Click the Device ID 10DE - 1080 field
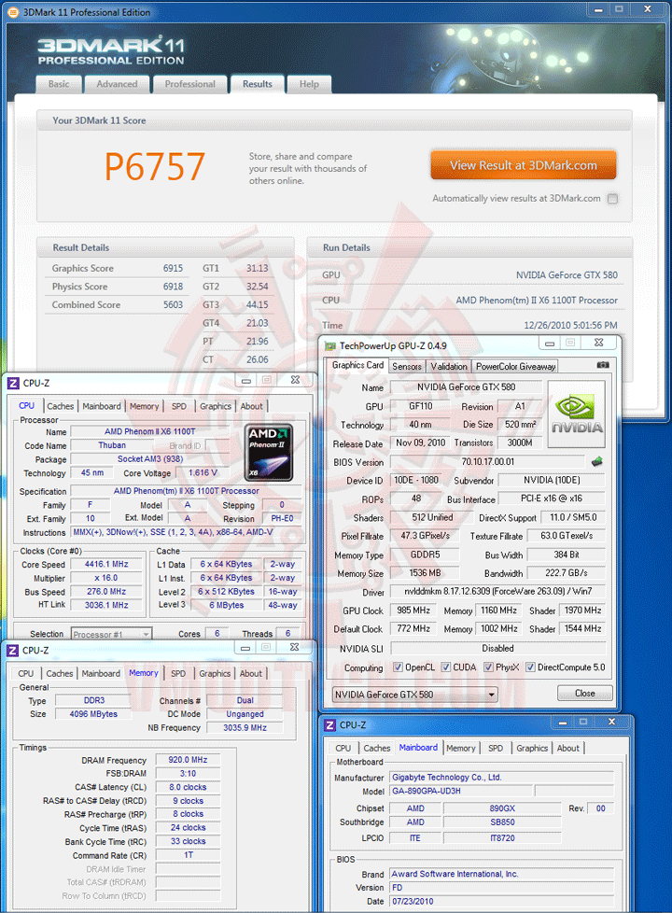This screenshot has width=672, height=913. click(415, 481)
